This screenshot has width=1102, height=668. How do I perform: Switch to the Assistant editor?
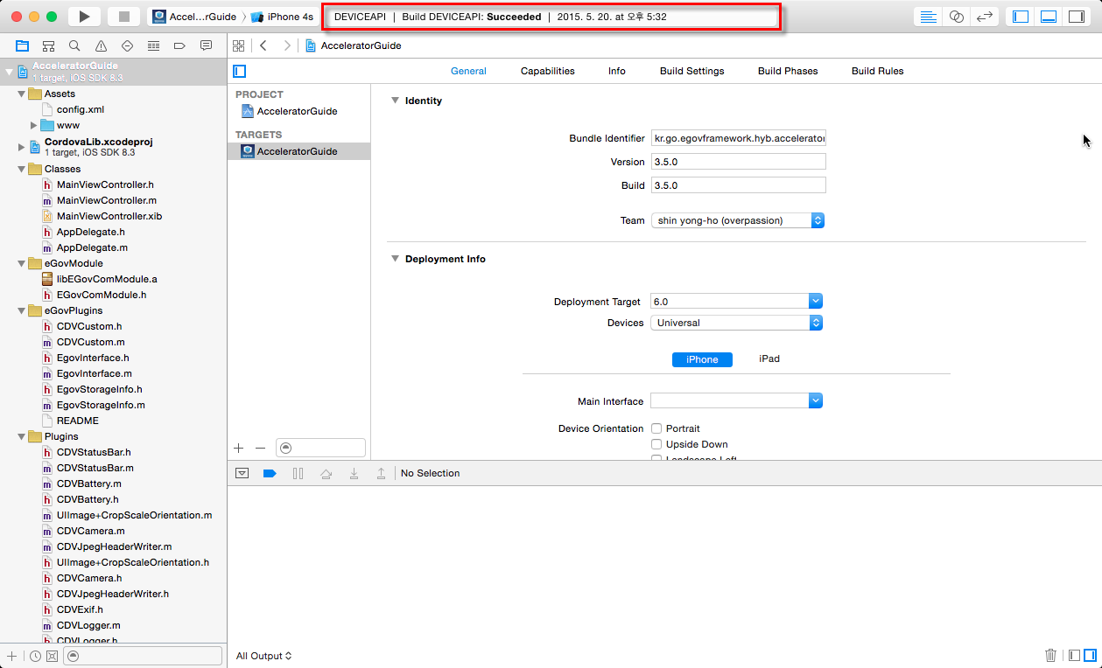[x=957, y=17]
